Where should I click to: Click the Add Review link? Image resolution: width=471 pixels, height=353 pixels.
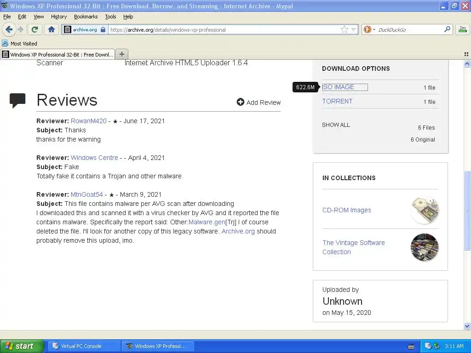pyautogui.click(x=264, y=102)
